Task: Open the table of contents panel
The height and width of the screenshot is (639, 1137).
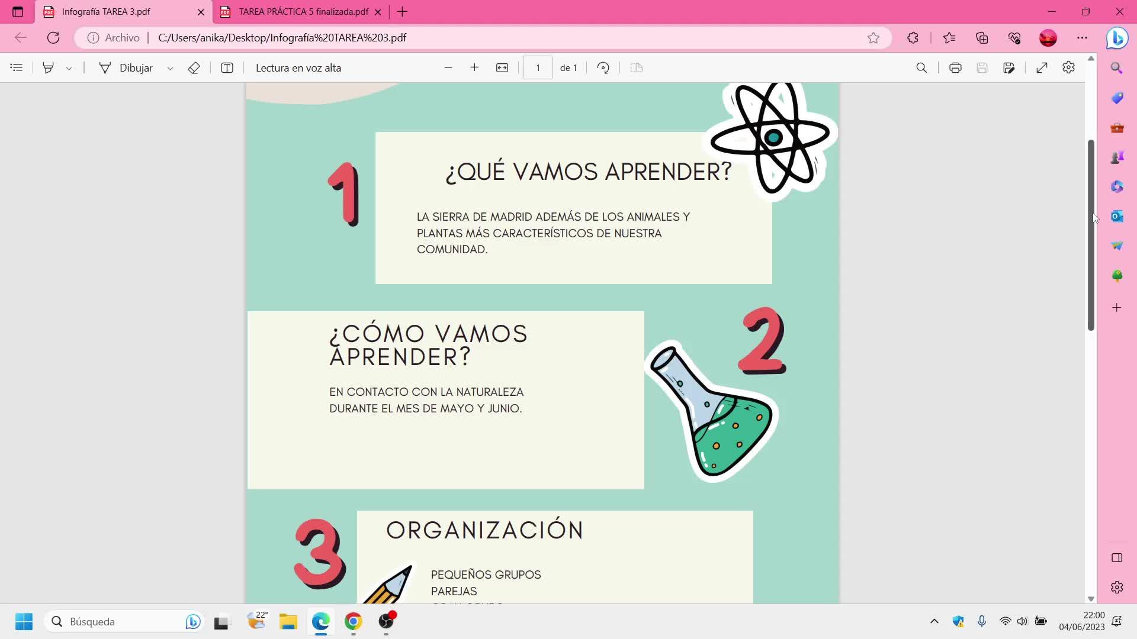Action: tap(17, 68)
